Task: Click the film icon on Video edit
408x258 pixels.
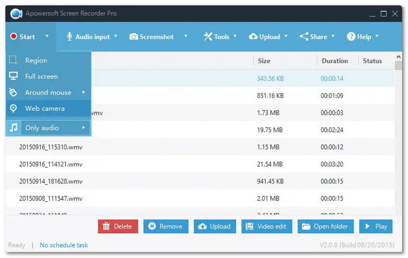Action: (249, 226)
